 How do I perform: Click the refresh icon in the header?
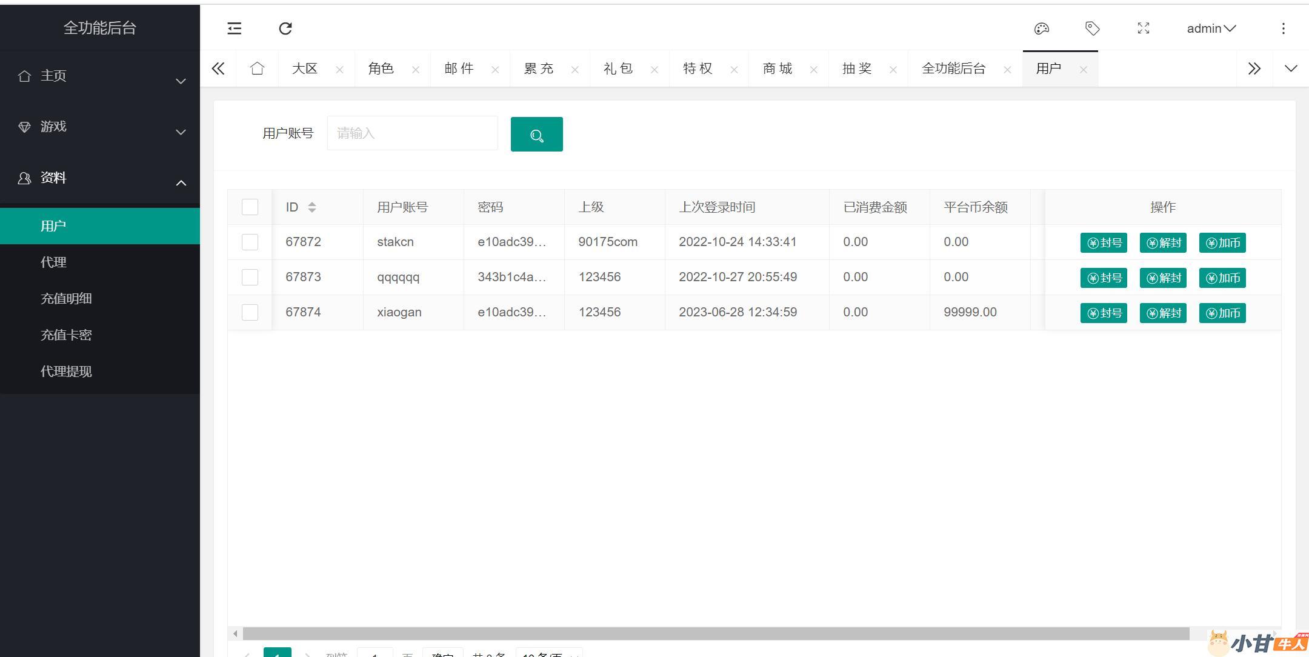point(285,28)
